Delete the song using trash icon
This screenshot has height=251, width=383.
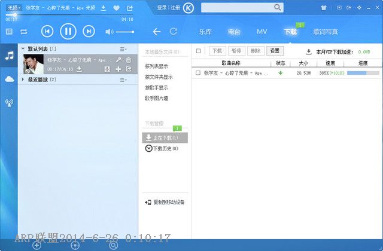(x=128, y=60)
